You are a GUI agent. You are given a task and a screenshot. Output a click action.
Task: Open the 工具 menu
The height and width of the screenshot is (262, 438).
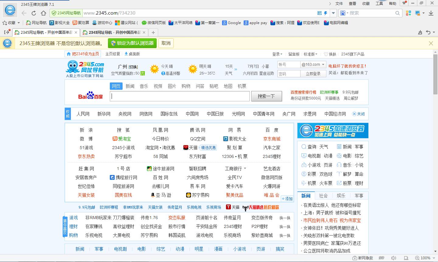[379, 4]
